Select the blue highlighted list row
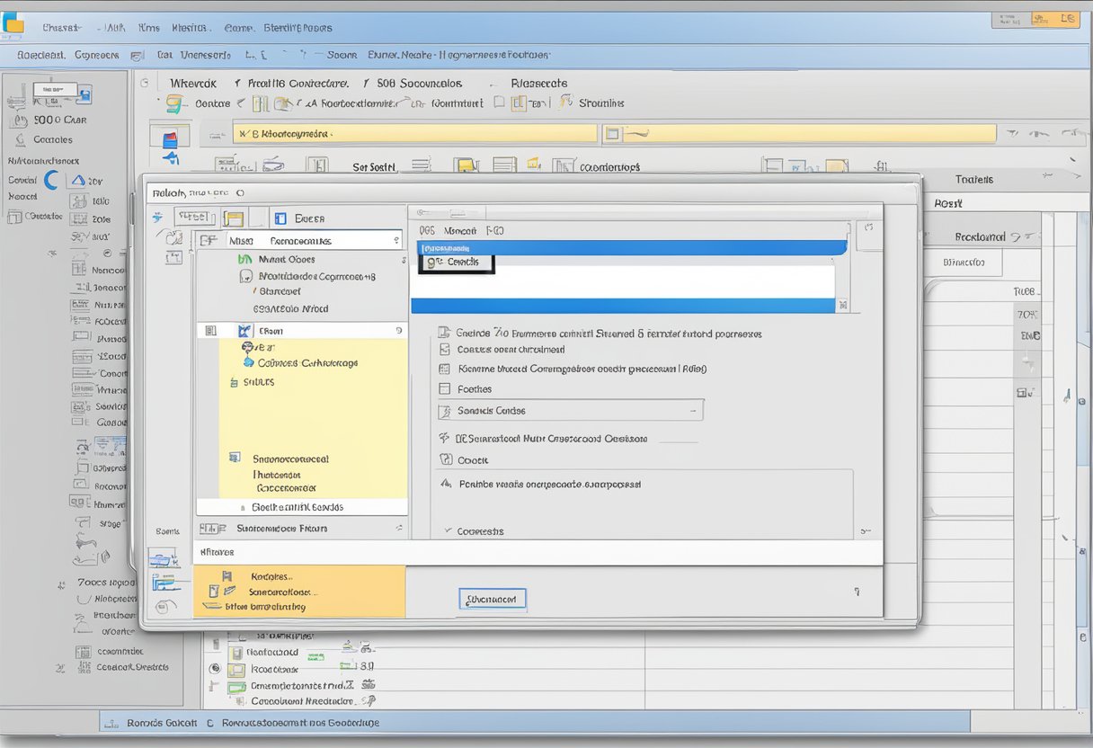The image size is (1093, 748). (x=629, y=248)
